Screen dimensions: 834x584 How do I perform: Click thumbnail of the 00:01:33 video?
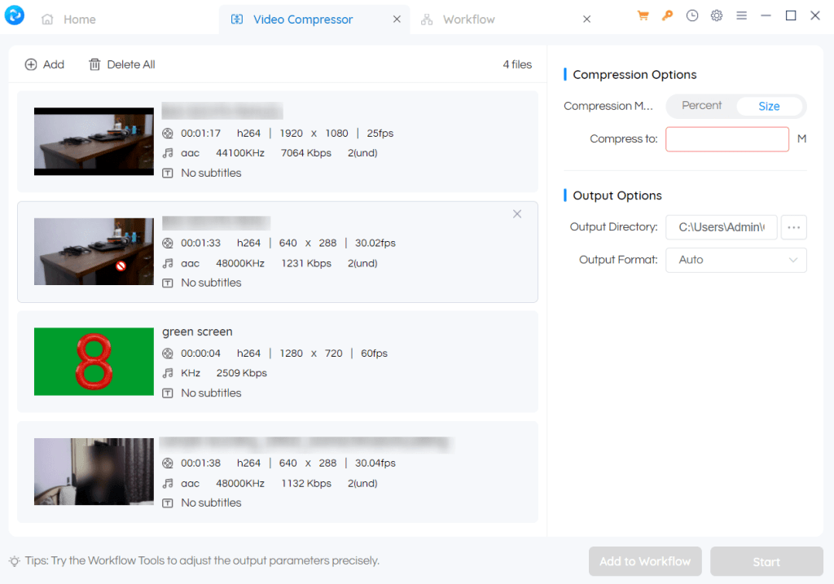tap(94, 251)
